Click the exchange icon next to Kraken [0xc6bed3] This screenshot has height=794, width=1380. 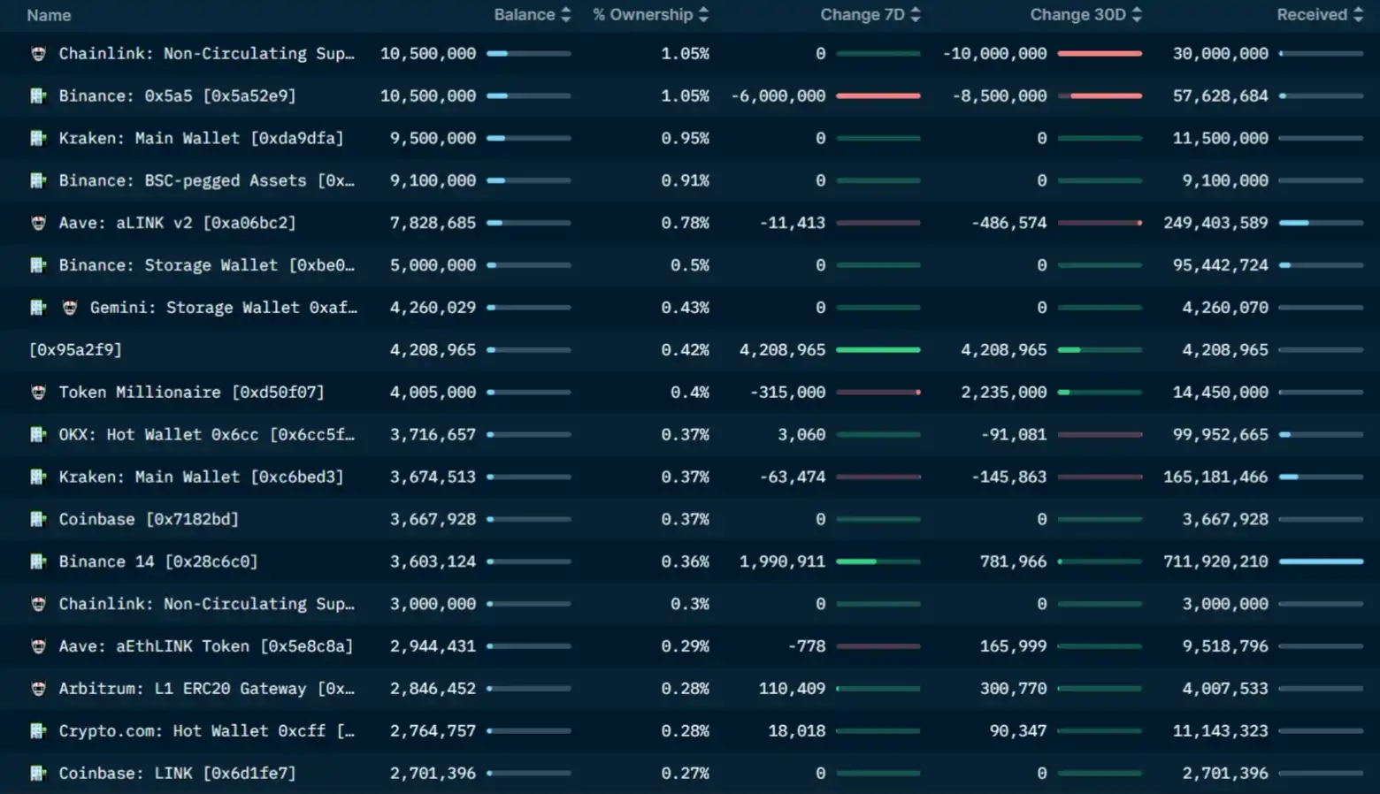[x=38, y=477]
